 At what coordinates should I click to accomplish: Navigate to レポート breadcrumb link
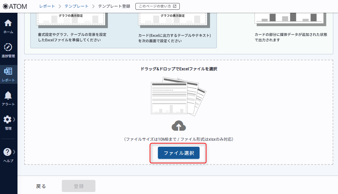[x=47, y=6]
